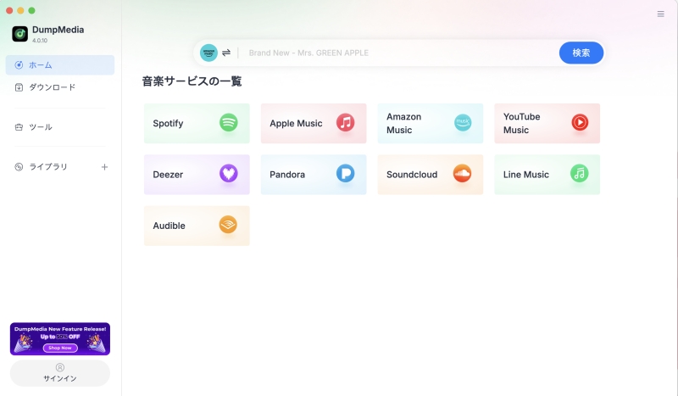Click the YouTube Music play icon
678x396 pixels.
580,122
